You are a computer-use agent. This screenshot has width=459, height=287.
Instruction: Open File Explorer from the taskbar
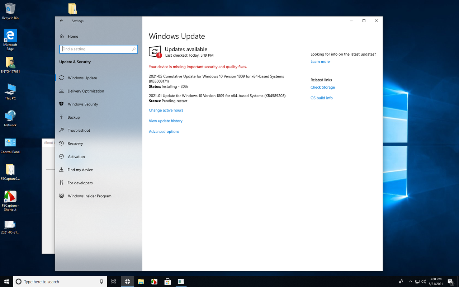pyautogui.click(x=141, y=282)
